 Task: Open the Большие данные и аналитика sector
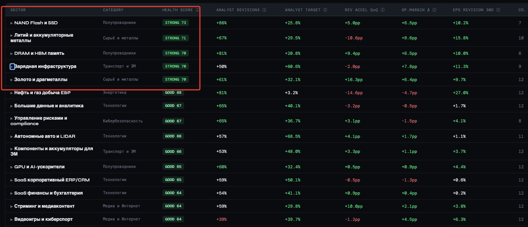(49, 106)
